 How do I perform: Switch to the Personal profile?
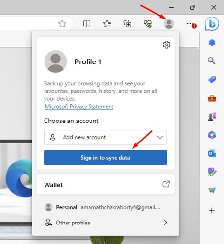click(x=102, y=207)
